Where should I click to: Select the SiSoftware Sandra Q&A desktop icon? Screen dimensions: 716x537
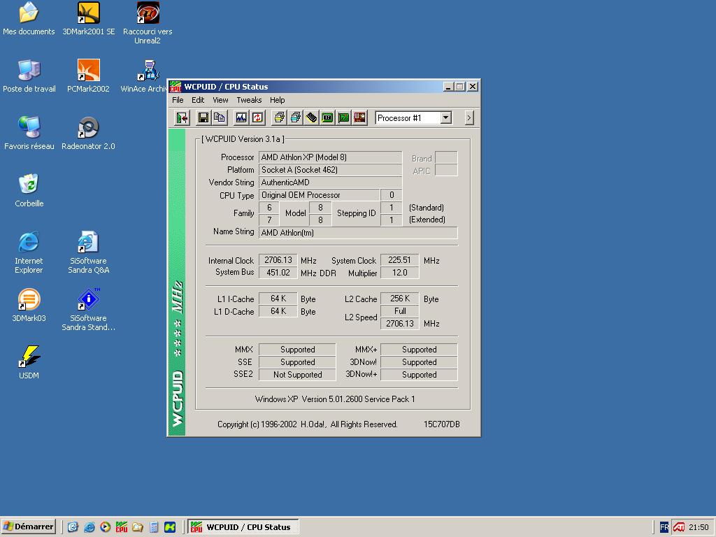point(89,252)
